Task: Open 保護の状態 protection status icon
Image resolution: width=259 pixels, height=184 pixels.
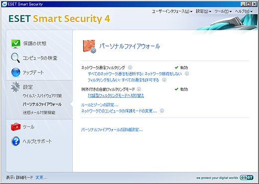Action: click(16, 44)
